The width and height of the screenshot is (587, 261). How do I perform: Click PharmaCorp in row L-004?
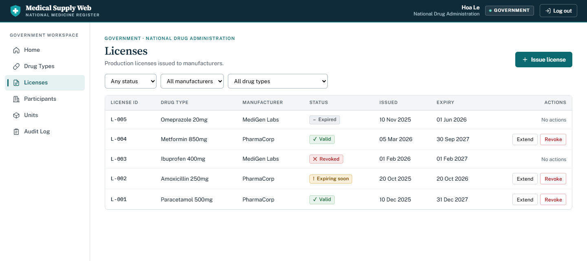click(258, 139)
